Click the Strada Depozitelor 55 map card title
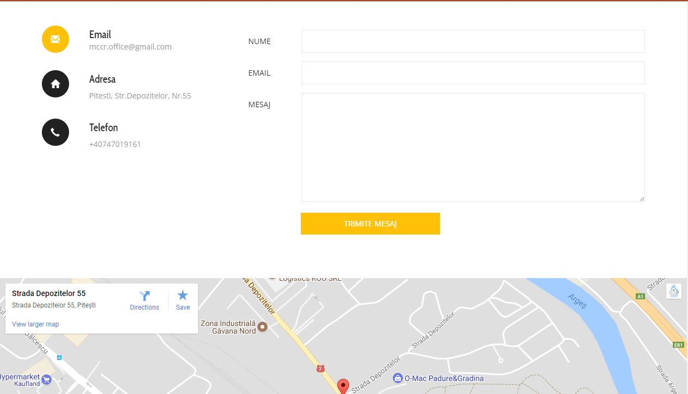 pos(49,293)
